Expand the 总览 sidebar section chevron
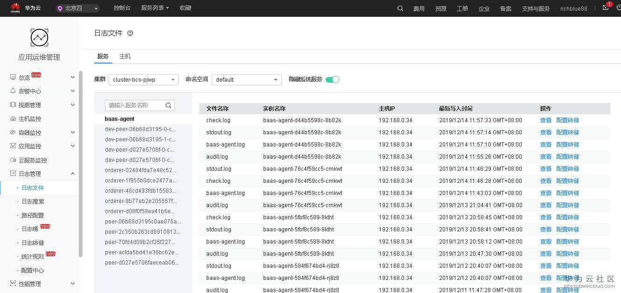621x293 pixels. pos(72,77)
